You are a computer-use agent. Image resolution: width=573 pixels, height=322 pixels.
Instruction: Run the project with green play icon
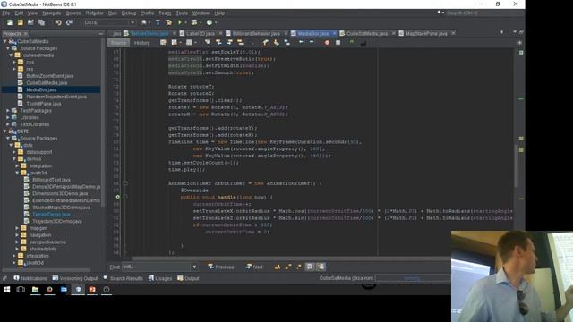179,22
